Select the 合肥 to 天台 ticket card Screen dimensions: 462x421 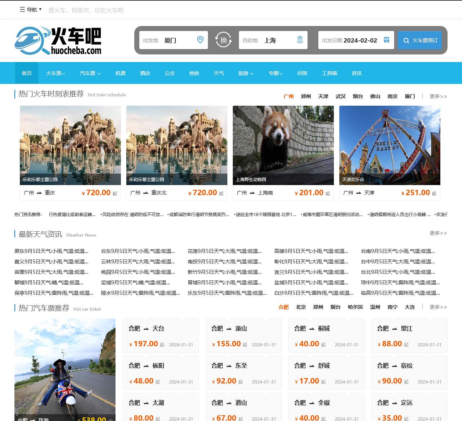161,336
